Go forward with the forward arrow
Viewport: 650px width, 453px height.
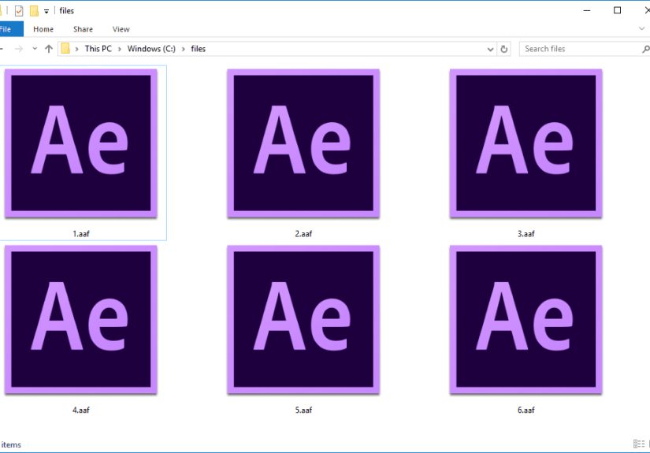[x=19, y=49]
